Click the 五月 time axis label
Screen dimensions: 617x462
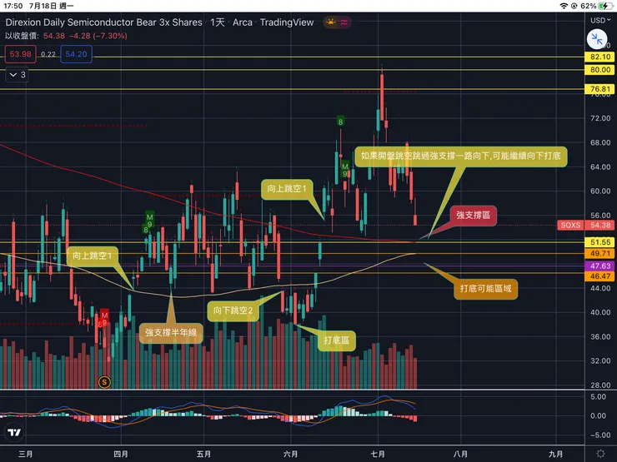pyautogui.click(x=203, y=455)
